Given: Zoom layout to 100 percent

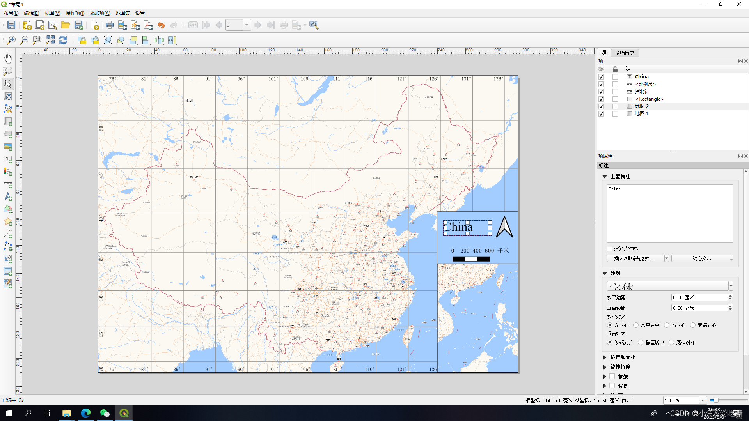Looking at the screenshot, I should (37, 40).
